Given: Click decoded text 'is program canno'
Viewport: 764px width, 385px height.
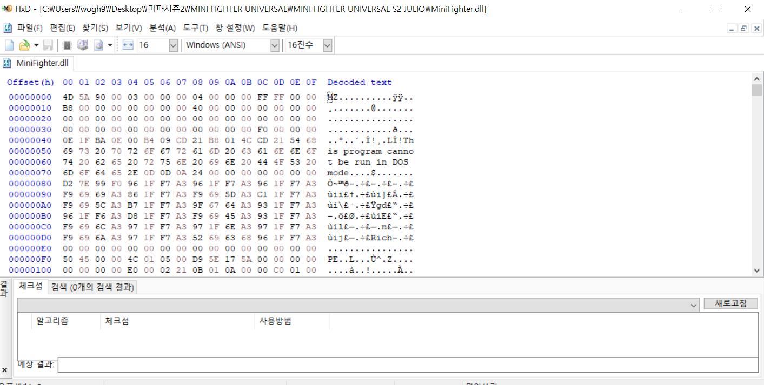Looking at the screenshot, I should point(370,151).
